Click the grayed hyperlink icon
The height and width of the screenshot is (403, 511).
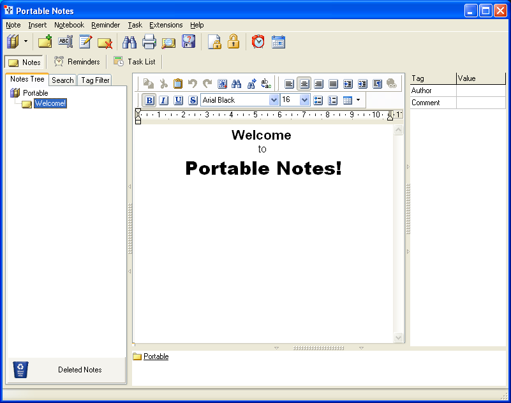pyautogui.click(x=392, y=84)
